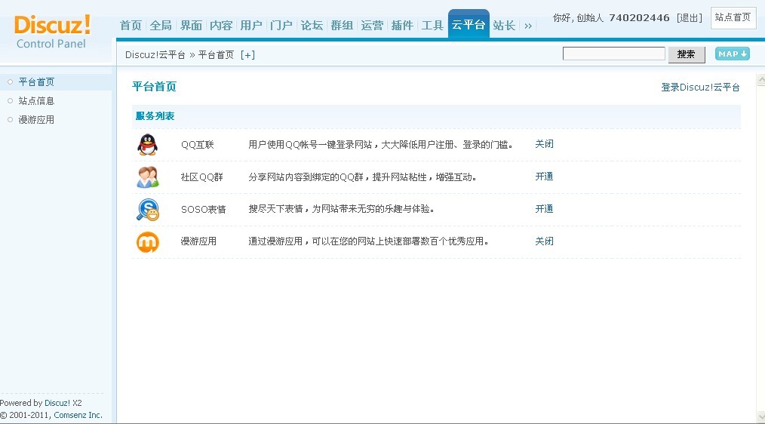Open the 界面 top menu

pyautogui.click(x=192, y=26)
